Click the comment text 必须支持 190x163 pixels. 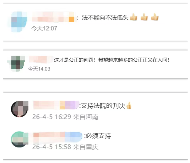[x=98, y=136]
